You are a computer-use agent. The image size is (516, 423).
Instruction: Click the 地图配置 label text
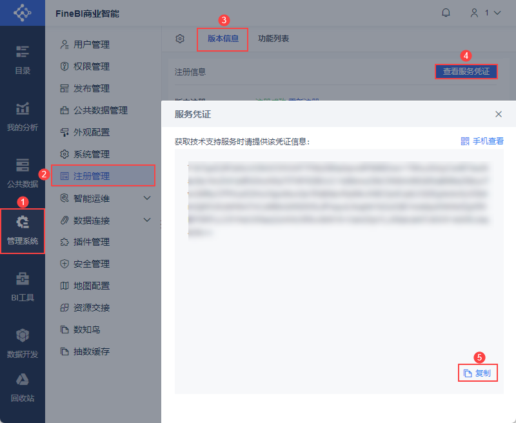point(92,286)
